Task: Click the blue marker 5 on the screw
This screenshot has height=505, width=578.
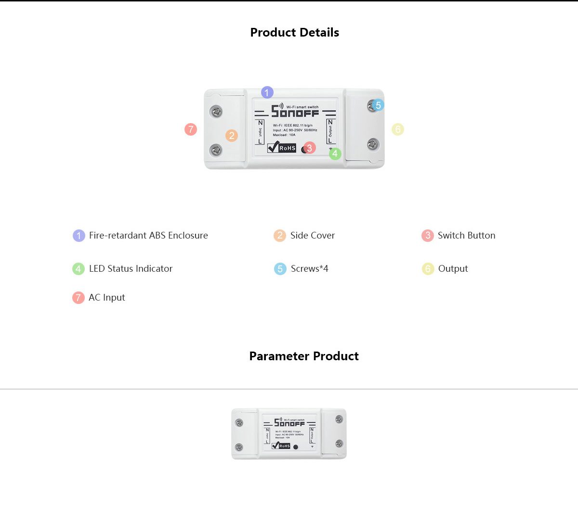Action: pyautogui.click(x=378, y=105)
